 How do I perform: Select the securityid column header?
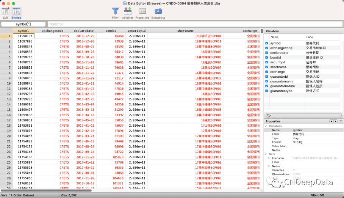[x=136, y=31]
